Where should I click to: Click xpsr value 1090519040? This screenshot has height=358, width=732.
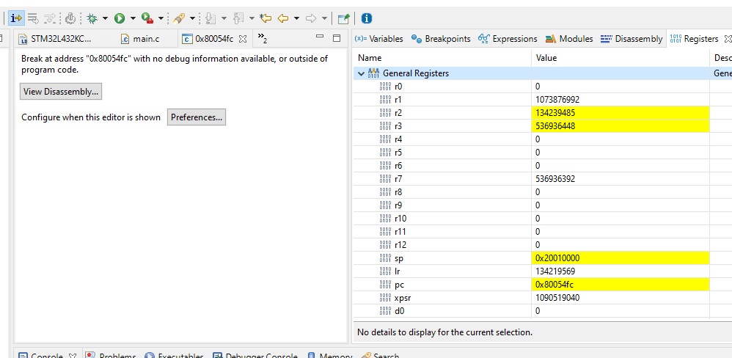pyautogui.click(x=557, y=298)
